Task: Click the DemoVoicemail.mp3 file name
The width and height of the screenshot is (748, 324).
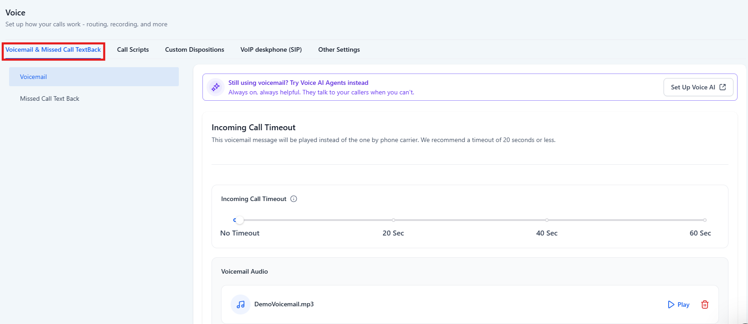Action: 284,304
